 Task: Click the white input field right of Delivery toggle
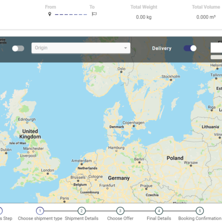tap(216, 48)
